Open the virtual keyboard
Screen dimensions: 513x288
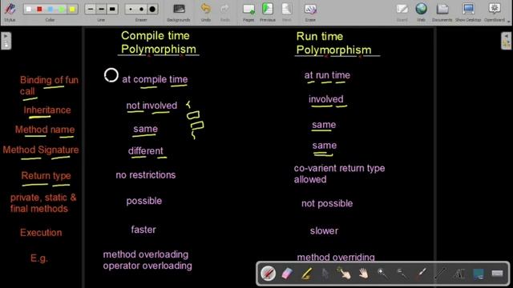coord(497,274)
